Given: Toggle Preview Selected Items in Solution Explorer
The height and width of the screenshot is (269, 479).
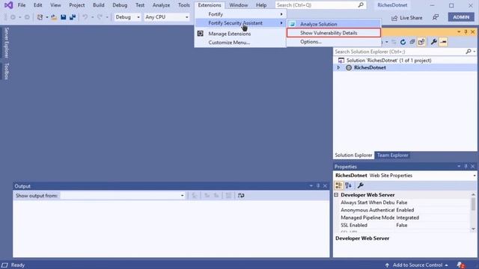Looking at the screenshot, I should click(x=443, y=42).
